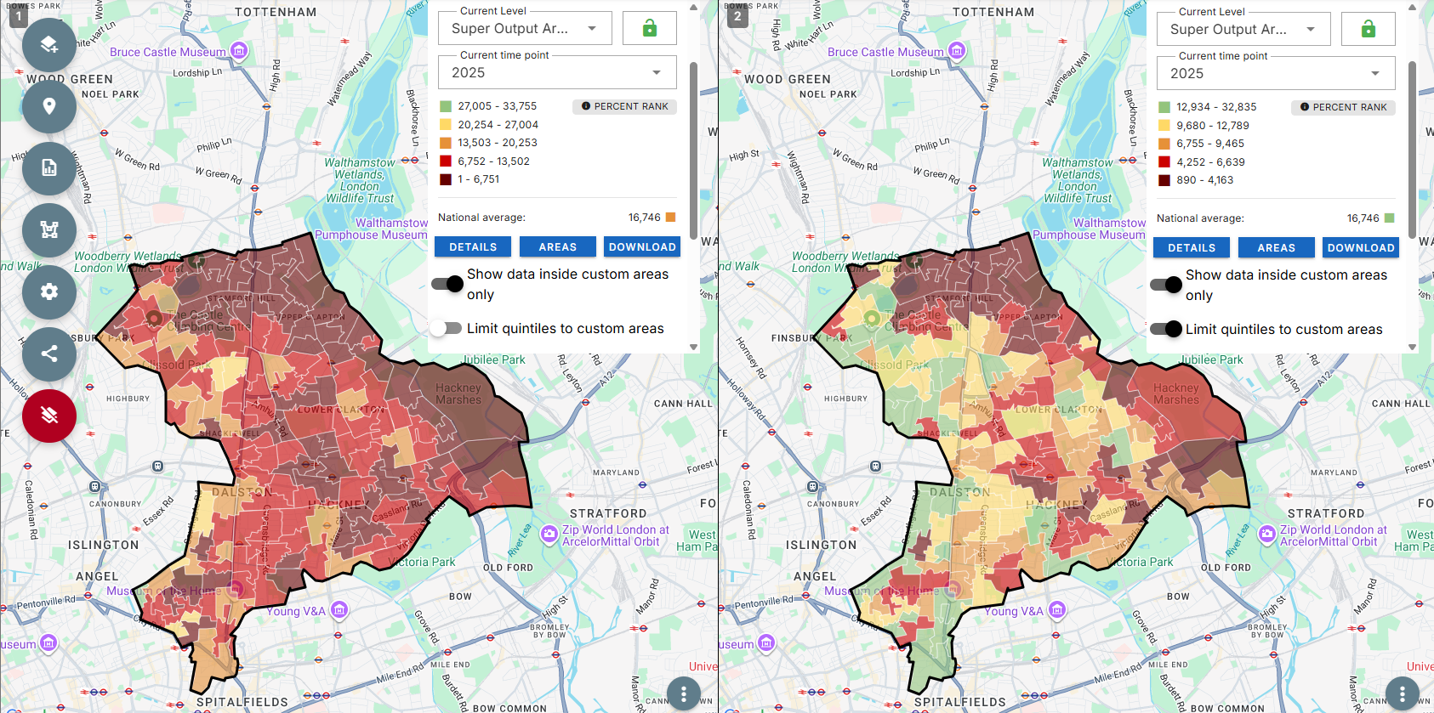Click PERCENT RANK chip in right legend
This screenshot has width=1434, height=713.
coord(1343,107)
